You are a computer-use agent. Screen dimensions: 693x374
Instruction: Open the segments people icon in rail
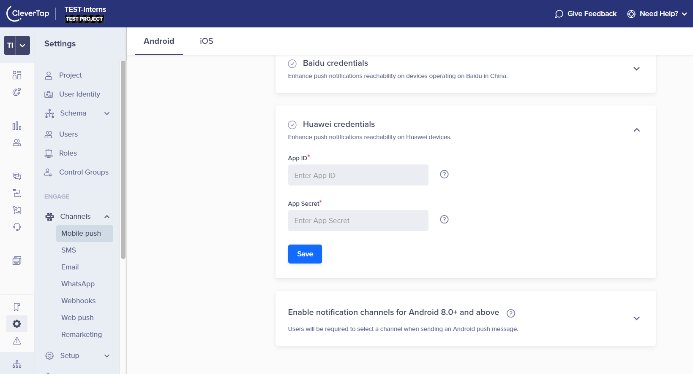[17, 143]
